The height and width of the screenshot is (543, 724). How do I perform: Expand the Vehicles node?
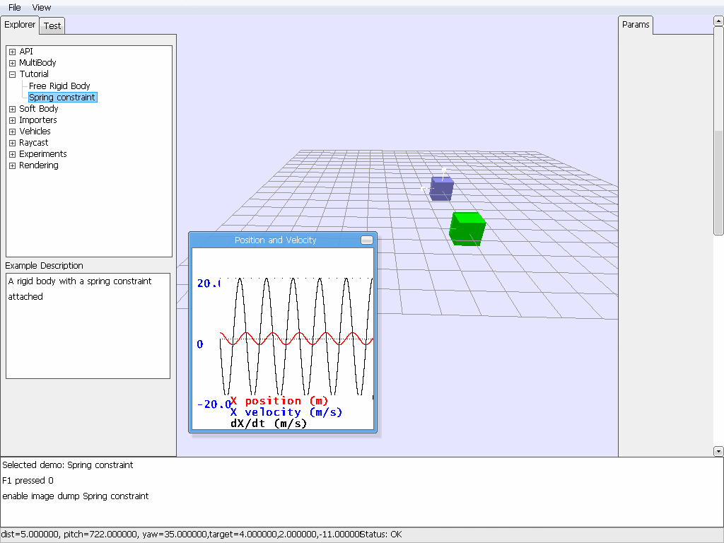pyautogui.click(x=11, y=131)
